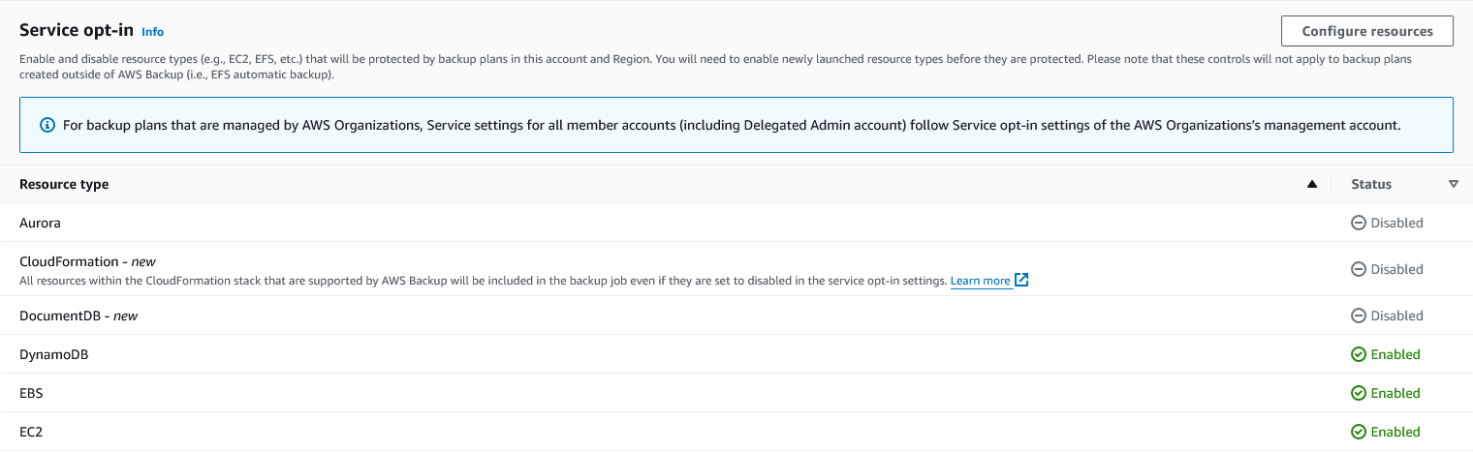Click the enabled checkmark icon for DynamoDB
The image size is (1473, 452).
(1359, 354)
